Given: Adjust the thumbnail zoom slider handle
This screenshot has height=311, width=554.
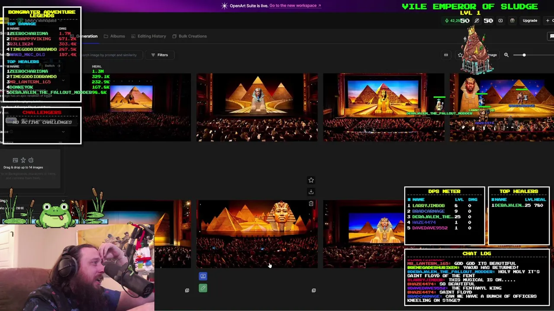Looking at the screenshot, I should pyautogui.click(x=524, y=55).
